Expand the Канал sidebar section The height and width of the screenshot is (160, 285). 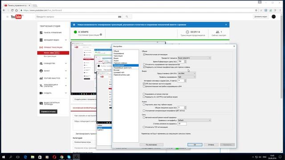point(66,71)
